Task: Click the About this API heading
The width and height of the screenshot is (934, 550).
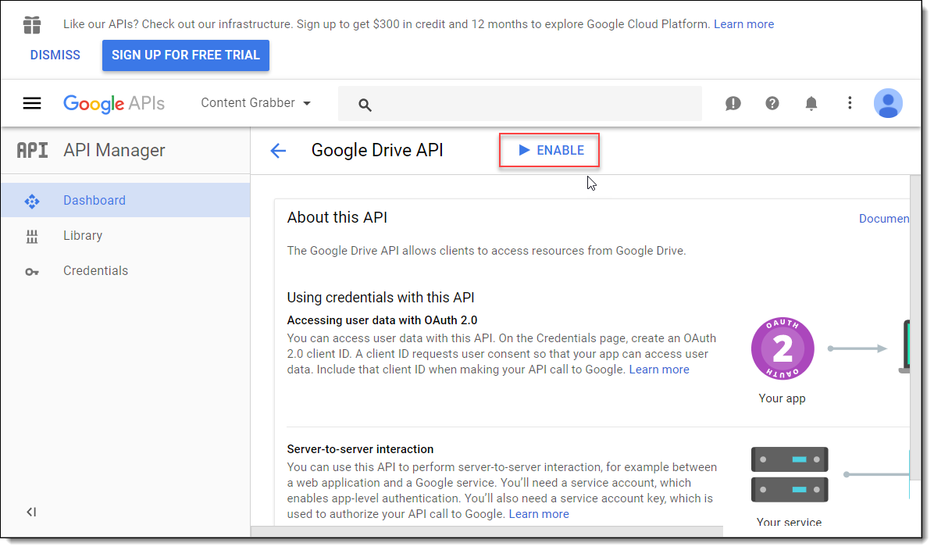Action: click(x=337, y=217)
